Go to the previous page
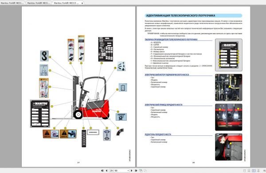 tap(106, 170)
